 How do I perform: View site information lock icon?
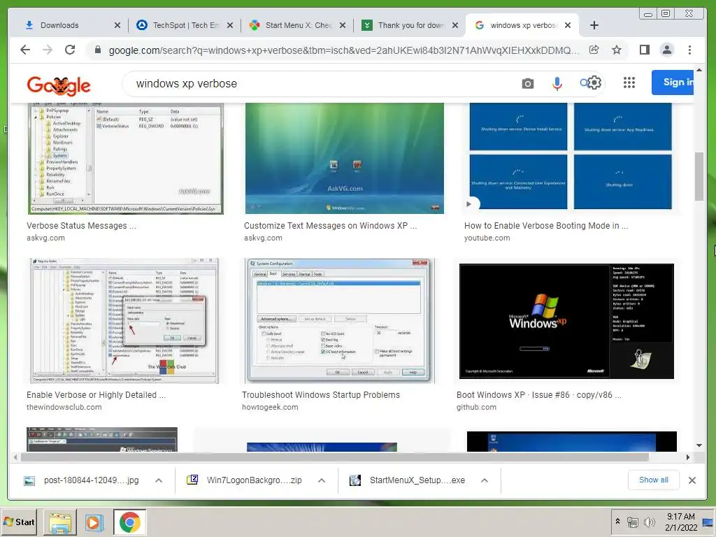point(97,50)
